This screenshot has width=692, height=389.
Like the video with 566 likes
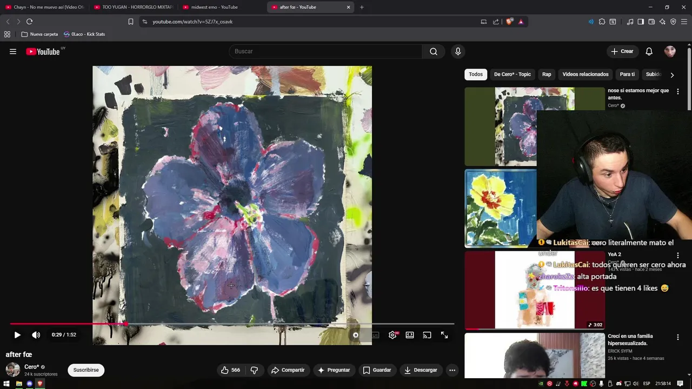pos(230,370)
